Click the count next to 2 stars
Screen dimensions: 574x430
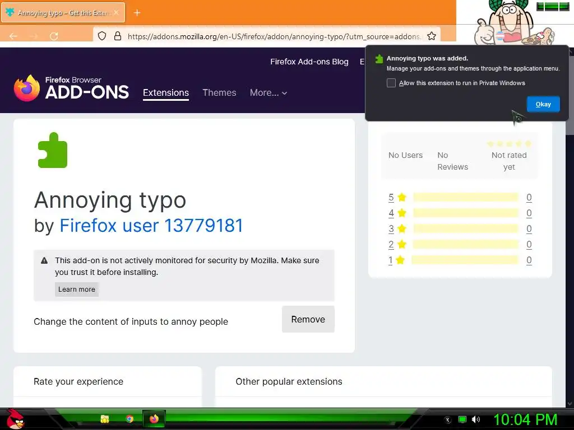529,245
